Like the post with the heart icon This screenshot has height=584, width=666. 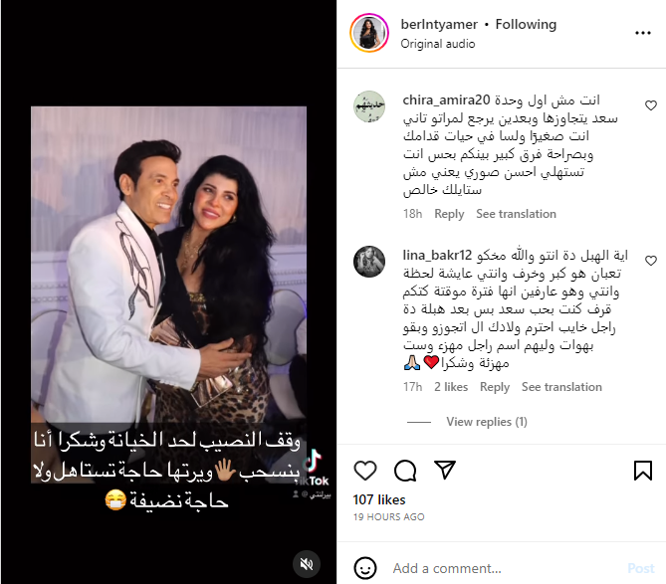click(364, 471)
